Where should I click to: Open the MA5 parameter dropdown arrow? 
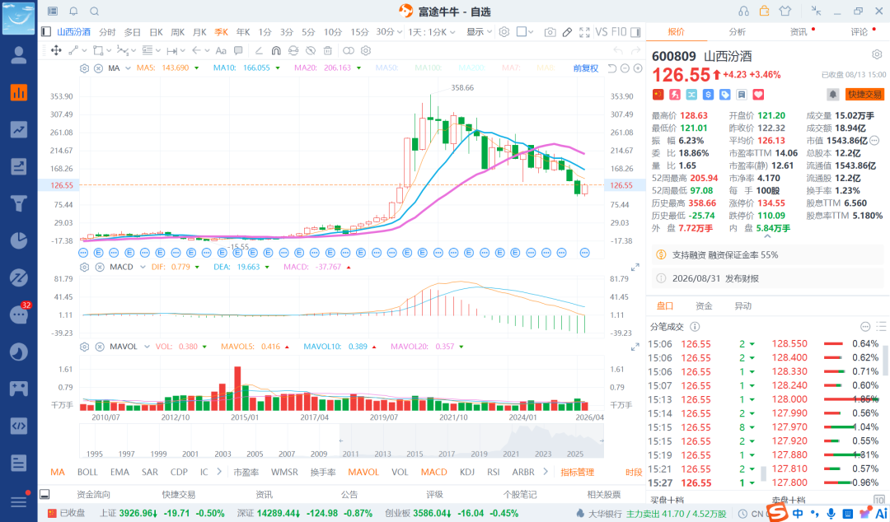(x=197, y=68)
